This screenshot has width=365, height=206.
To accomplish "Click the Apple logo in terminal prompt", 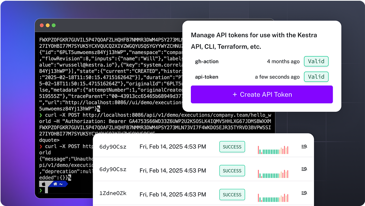I will click(44, 184).
